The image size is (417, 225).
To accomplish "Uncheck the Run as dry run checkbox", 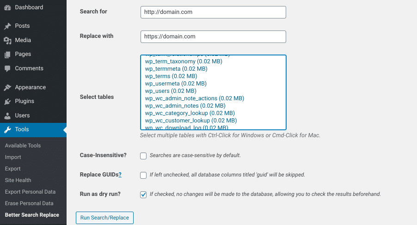I will coord(143,195).
